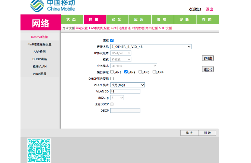This screenshot has height=163, width=251.
Task: Check the LAN4 port binding box
Action: (154, 72)
